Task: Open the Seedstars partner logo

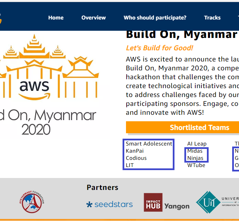Action: pos(109,205)
